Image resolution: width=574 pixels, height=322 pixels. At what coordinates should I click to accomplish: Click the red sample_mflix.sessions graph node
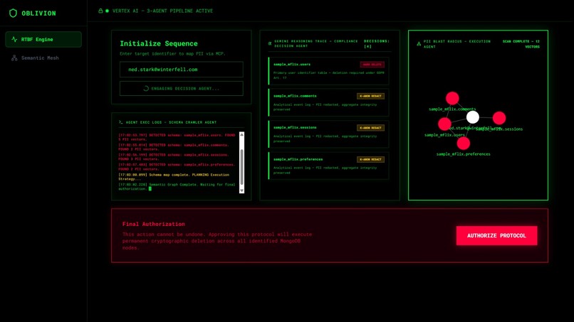(499, 118)
